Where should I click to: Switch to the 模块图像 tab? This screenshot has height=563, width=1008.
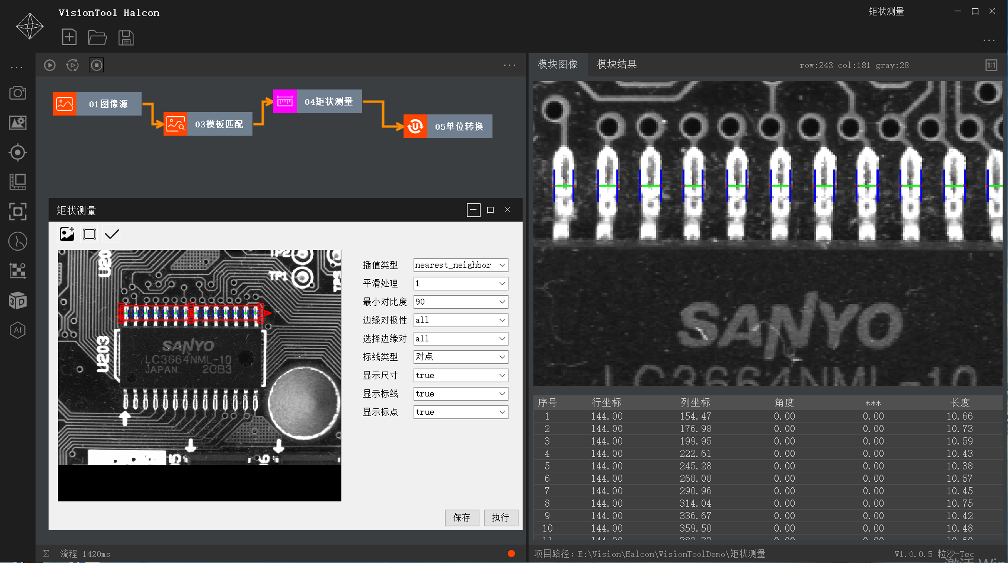point(558,64)
